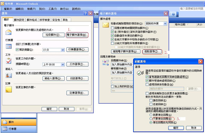Open the 檔案 menu

click(8, 9)
